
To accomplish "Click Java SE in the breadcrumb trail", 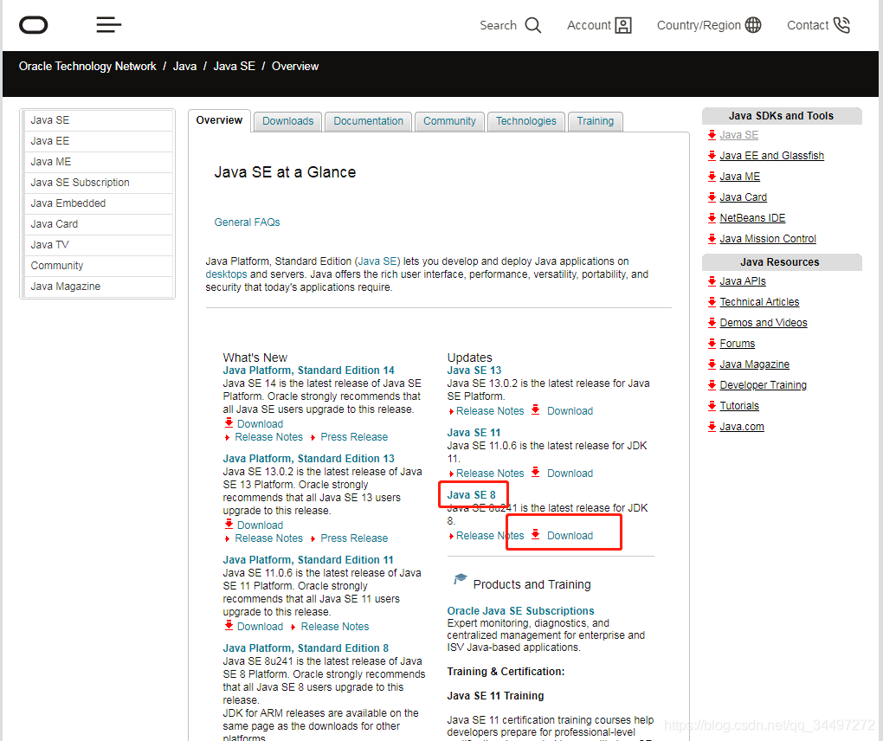I will pyautogui.click(x=234, y=66).
